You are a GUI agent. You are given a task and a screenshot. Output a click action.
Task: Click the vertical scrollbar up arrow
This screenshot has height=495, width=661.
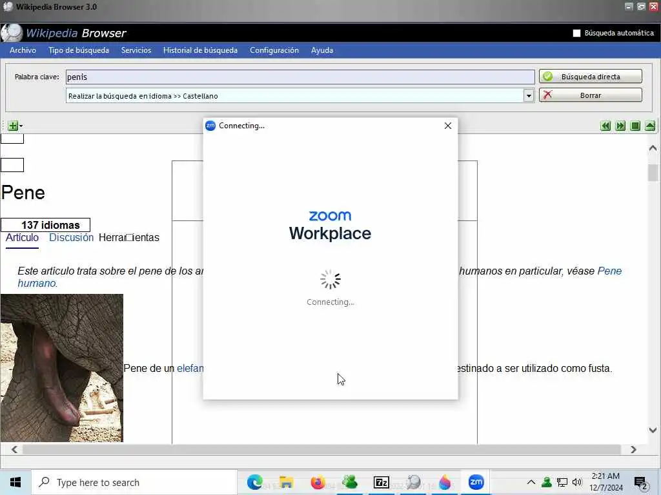(653, 148)
